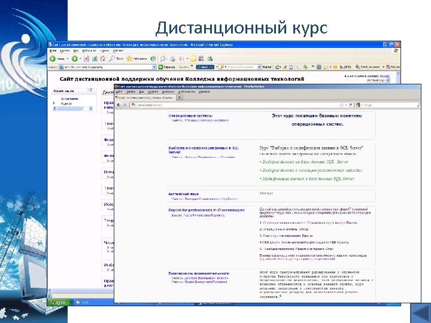Click the Firefox reload icon in address bar
The width and height of the screenshot is (431, 323).
(350, 105)
